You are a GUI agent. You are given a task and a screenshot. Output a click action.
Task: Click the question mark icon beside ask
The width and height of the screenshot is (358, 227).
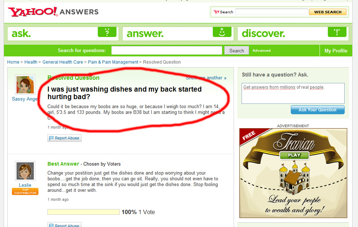[x=107, y=32]
